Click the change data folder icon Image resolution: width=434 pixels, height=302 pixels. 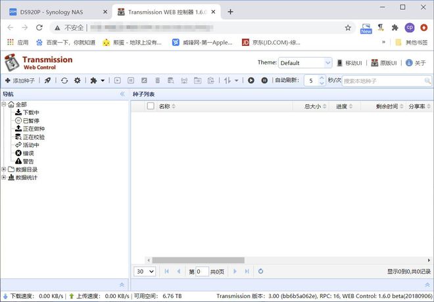pyautogui.click(x=198, y=80)
